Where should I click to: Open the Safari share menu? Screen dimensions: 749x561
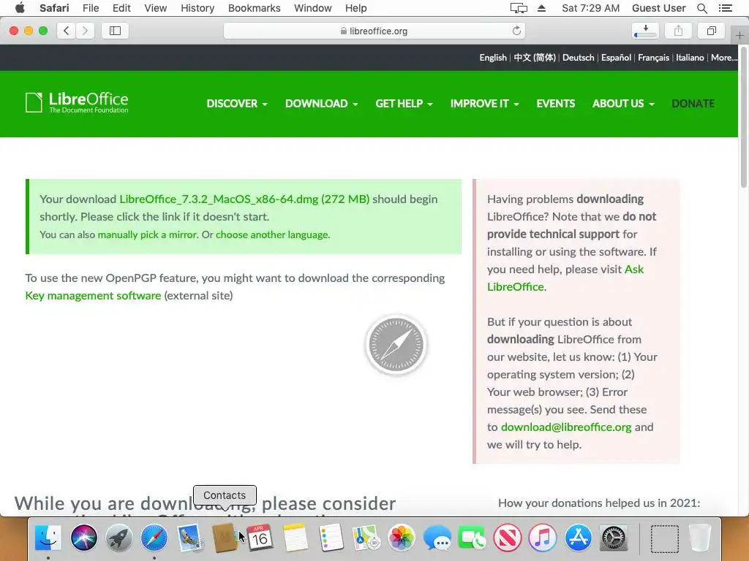click(x=678, y=31)
